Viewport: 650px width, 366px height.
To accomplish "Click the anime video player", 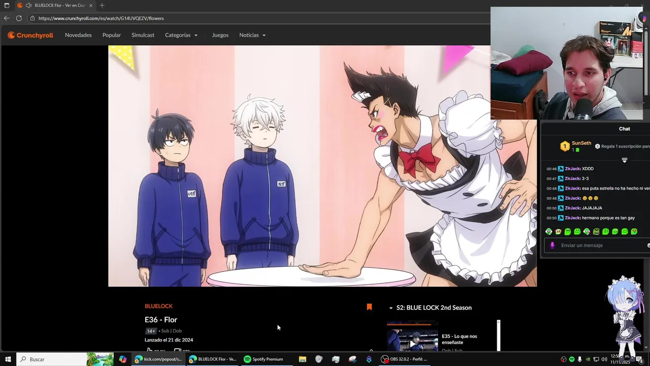I will [x=322, y=166].
